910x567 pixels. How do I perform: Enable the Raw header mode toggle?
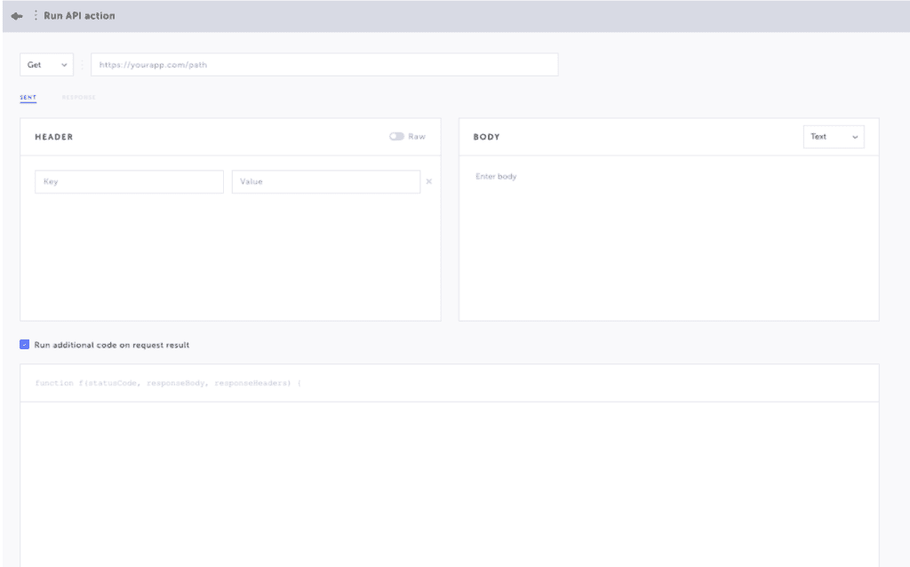(399, 137)
